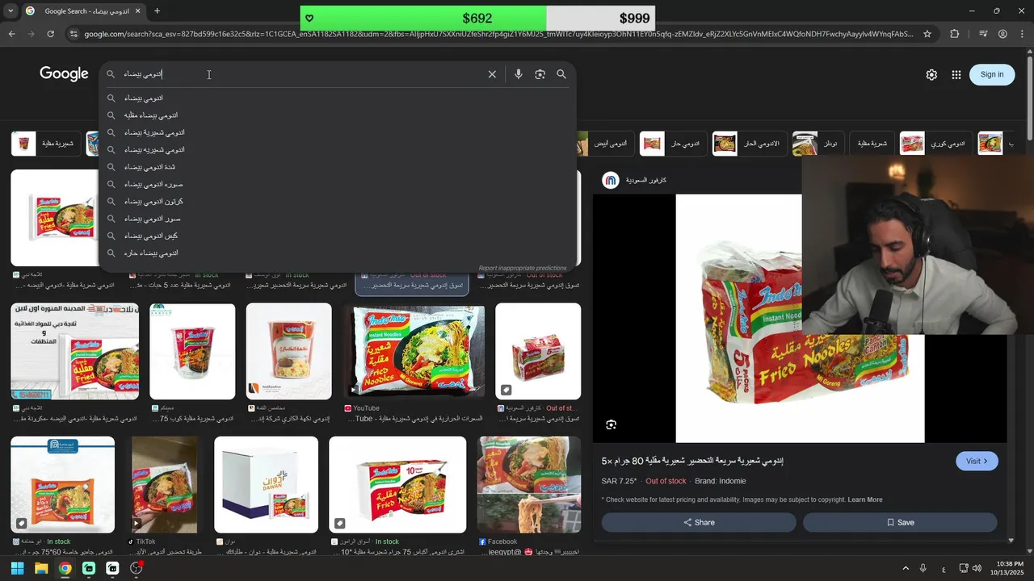The image size is (1034, 581).
Task: Open the Chrome icon in the taskbar
Action: (65, 568)
